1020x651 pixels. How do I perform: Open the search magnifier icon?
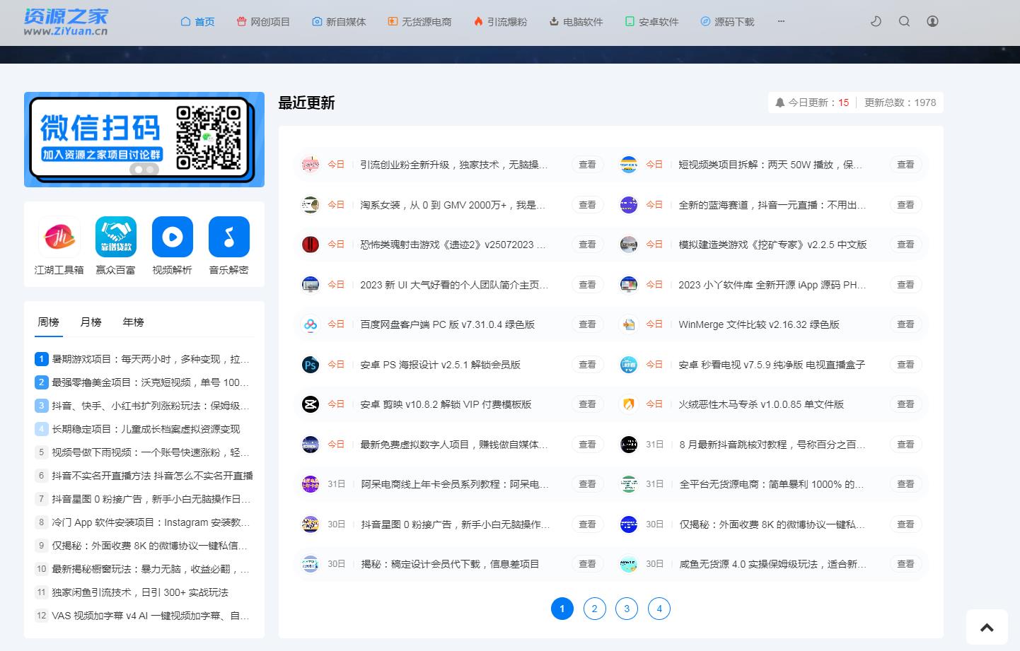click(904, 21)
